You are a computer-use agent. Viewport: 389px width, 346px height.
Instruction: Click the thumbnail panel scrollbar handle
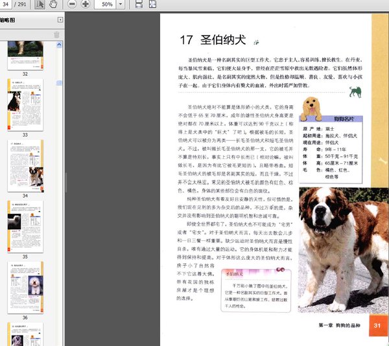click(x=59, y=83)
